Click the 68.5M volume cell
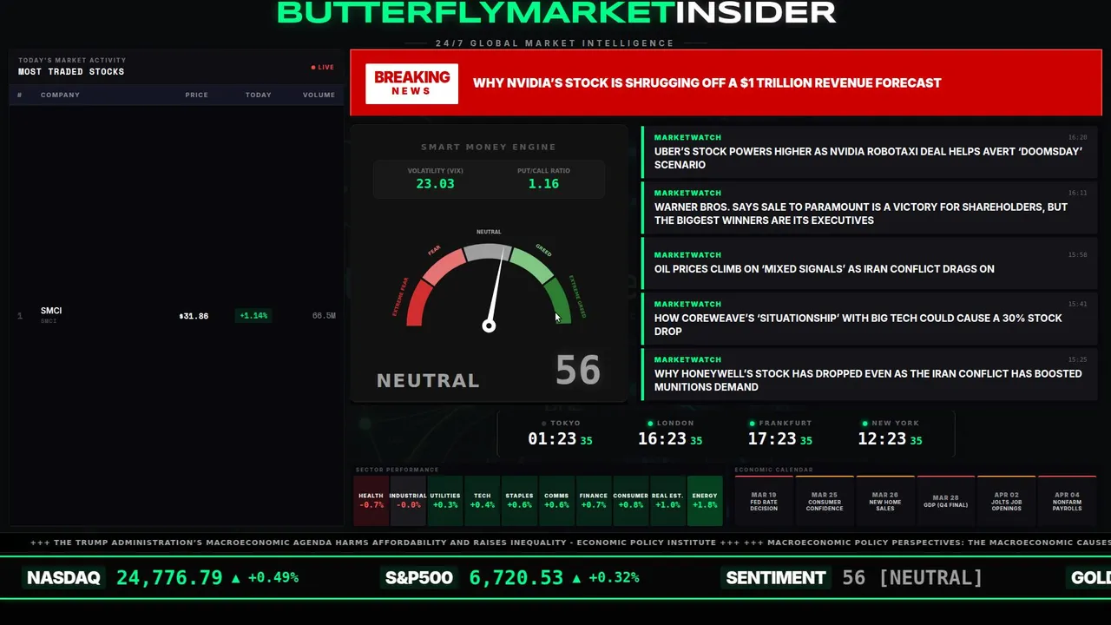The height and width of the screenshot is (625, 1111). (x=324, y=316)
